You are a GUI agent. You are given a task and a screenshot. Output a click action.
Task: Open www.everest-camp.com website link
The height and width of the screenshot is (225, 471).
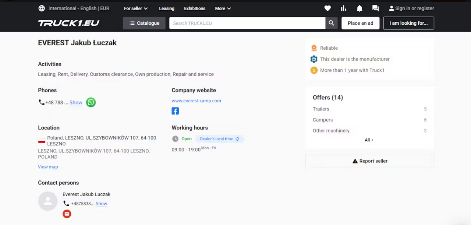pos(196,101)
